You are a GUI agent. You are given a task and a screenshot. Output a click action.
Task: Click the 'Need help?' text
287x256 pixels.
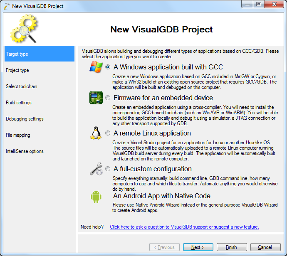(x=92, y=227)
